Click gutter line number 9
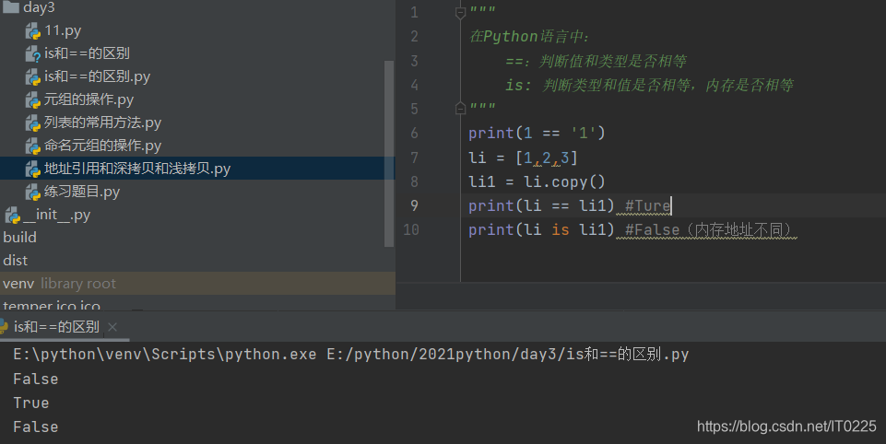Viewport: 886px width, 444px height. pos(414,205)
